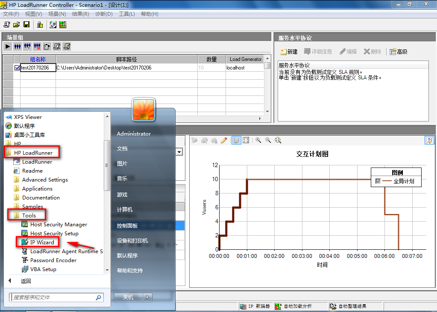Open LoadRunner Agent Runtime Settings shortcut
The image size is (437, 312).
(x=62, y=251)
